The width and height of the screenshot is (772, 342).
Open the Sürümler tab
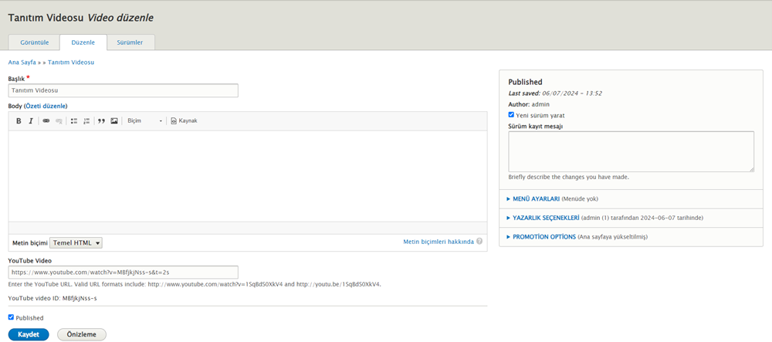130,42
